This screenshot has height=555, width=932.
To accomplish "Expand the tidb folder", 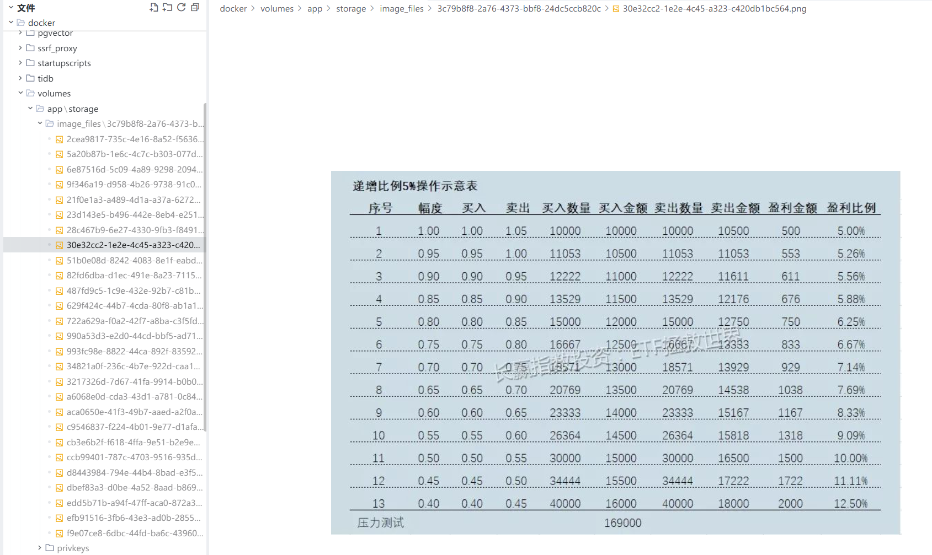I will (20, 78).
